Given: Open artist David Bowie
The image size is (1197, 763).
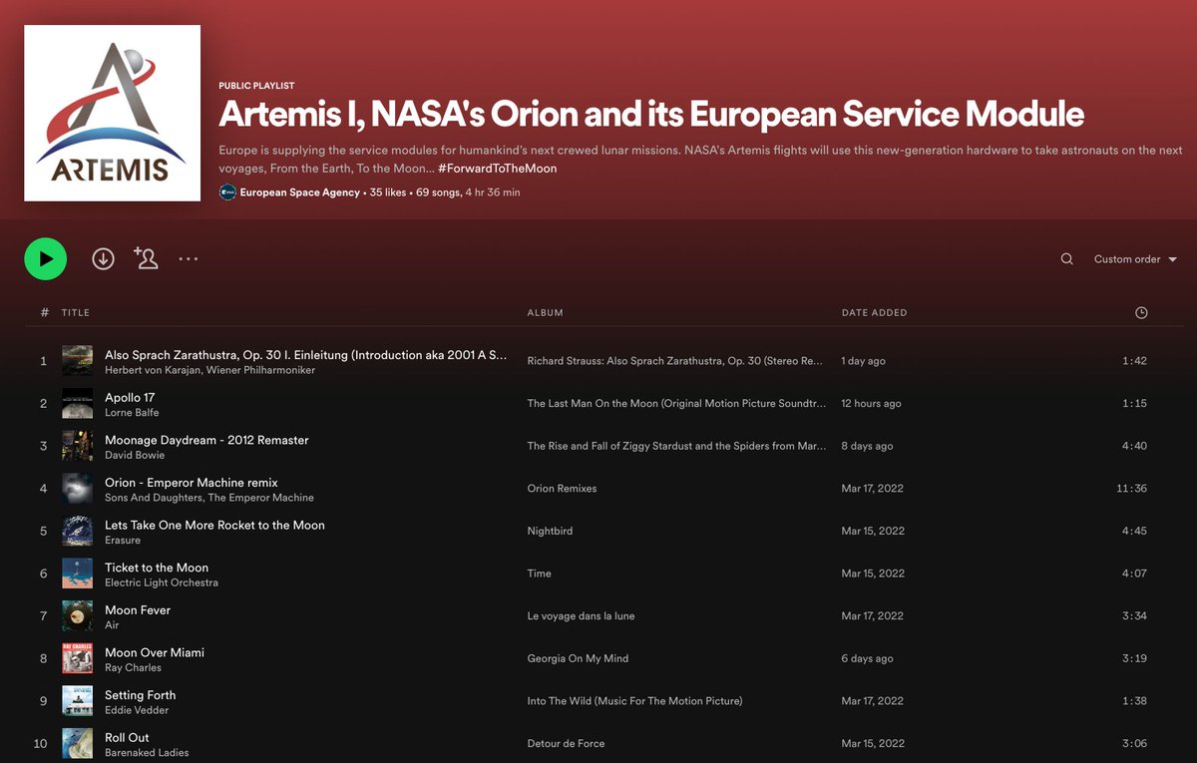Looking at the screenshot, I should pyautogui.click(x=135, y=456).
